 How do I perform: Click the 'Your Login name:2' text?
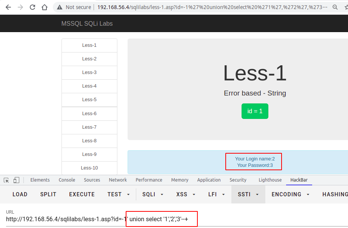click(255, 159)
